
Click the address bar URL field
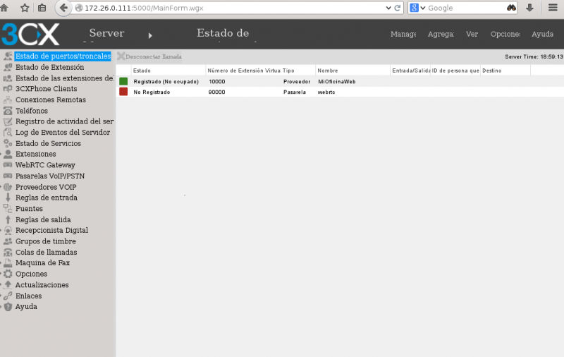231,8
